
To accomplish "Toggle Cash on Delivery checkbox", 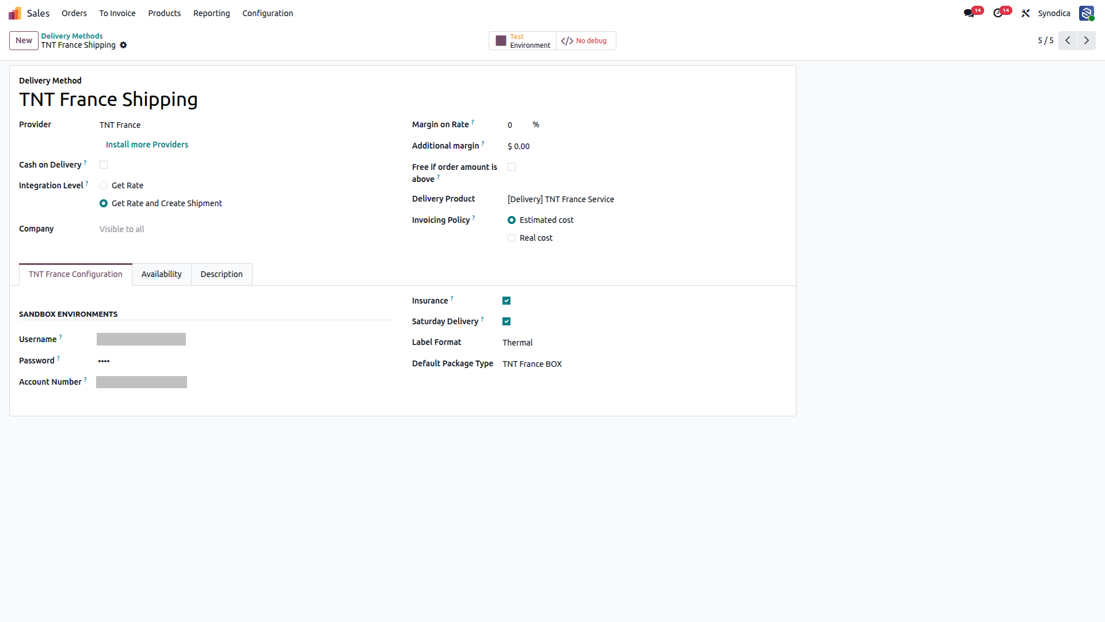I will coord(104,165).
